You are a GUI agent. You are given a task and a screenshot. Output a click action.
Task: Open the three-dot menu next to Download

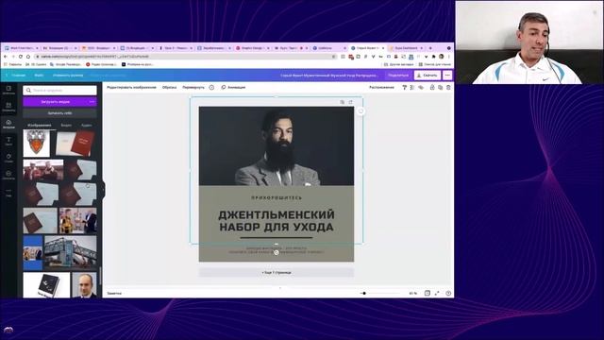point(447,76)
